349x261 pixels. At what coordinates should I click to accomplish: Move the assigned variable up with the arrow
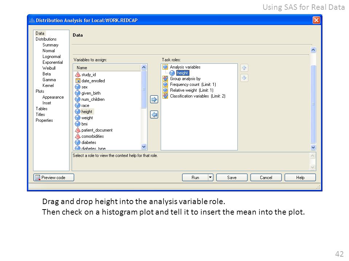(x=244, y=68)
